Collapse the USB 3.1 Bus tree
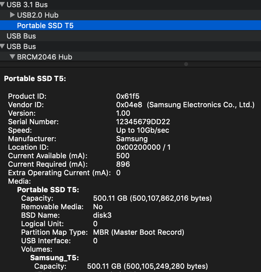 tap(3, 5)
